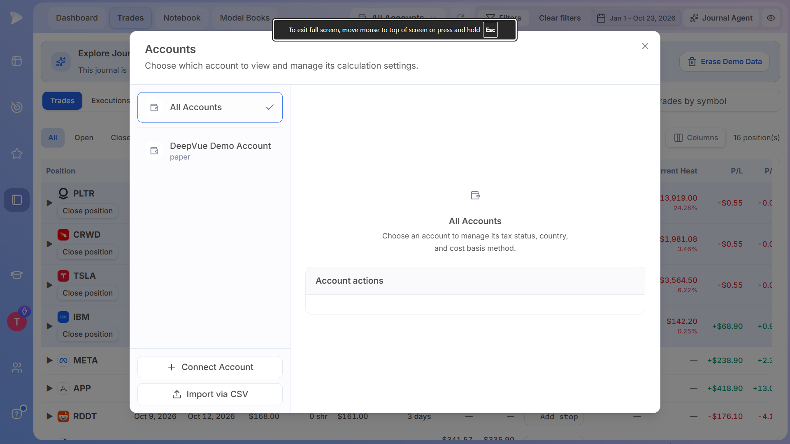790x444 pixels.
Task: Open the Dashboard tab
Action: [77, 18]
